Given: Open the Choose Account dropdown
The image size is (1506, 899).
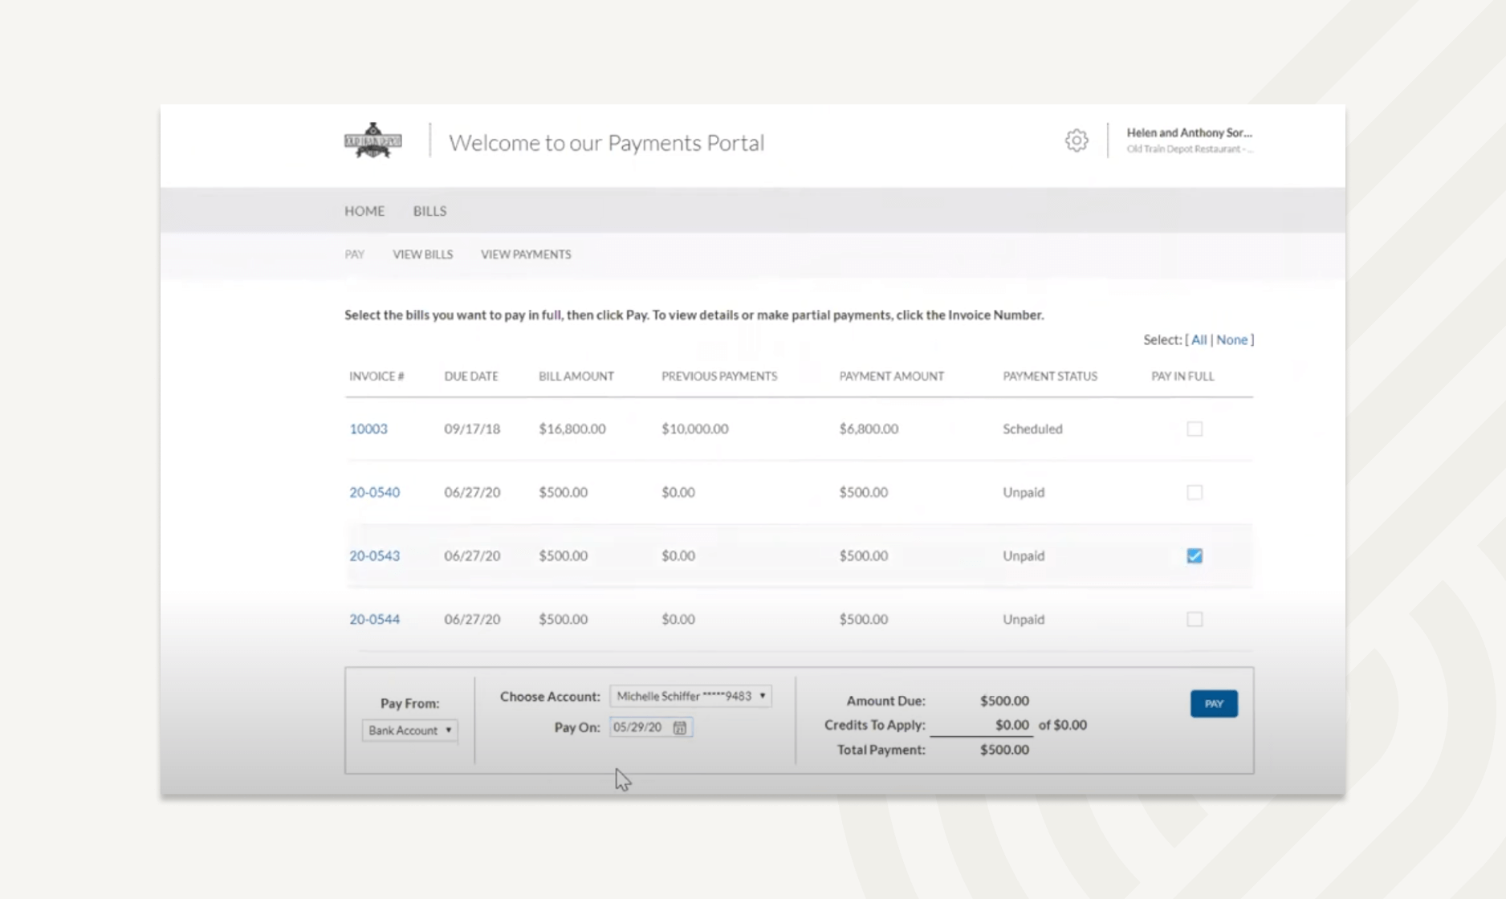Looking at the screenshot, I should 691,696.
